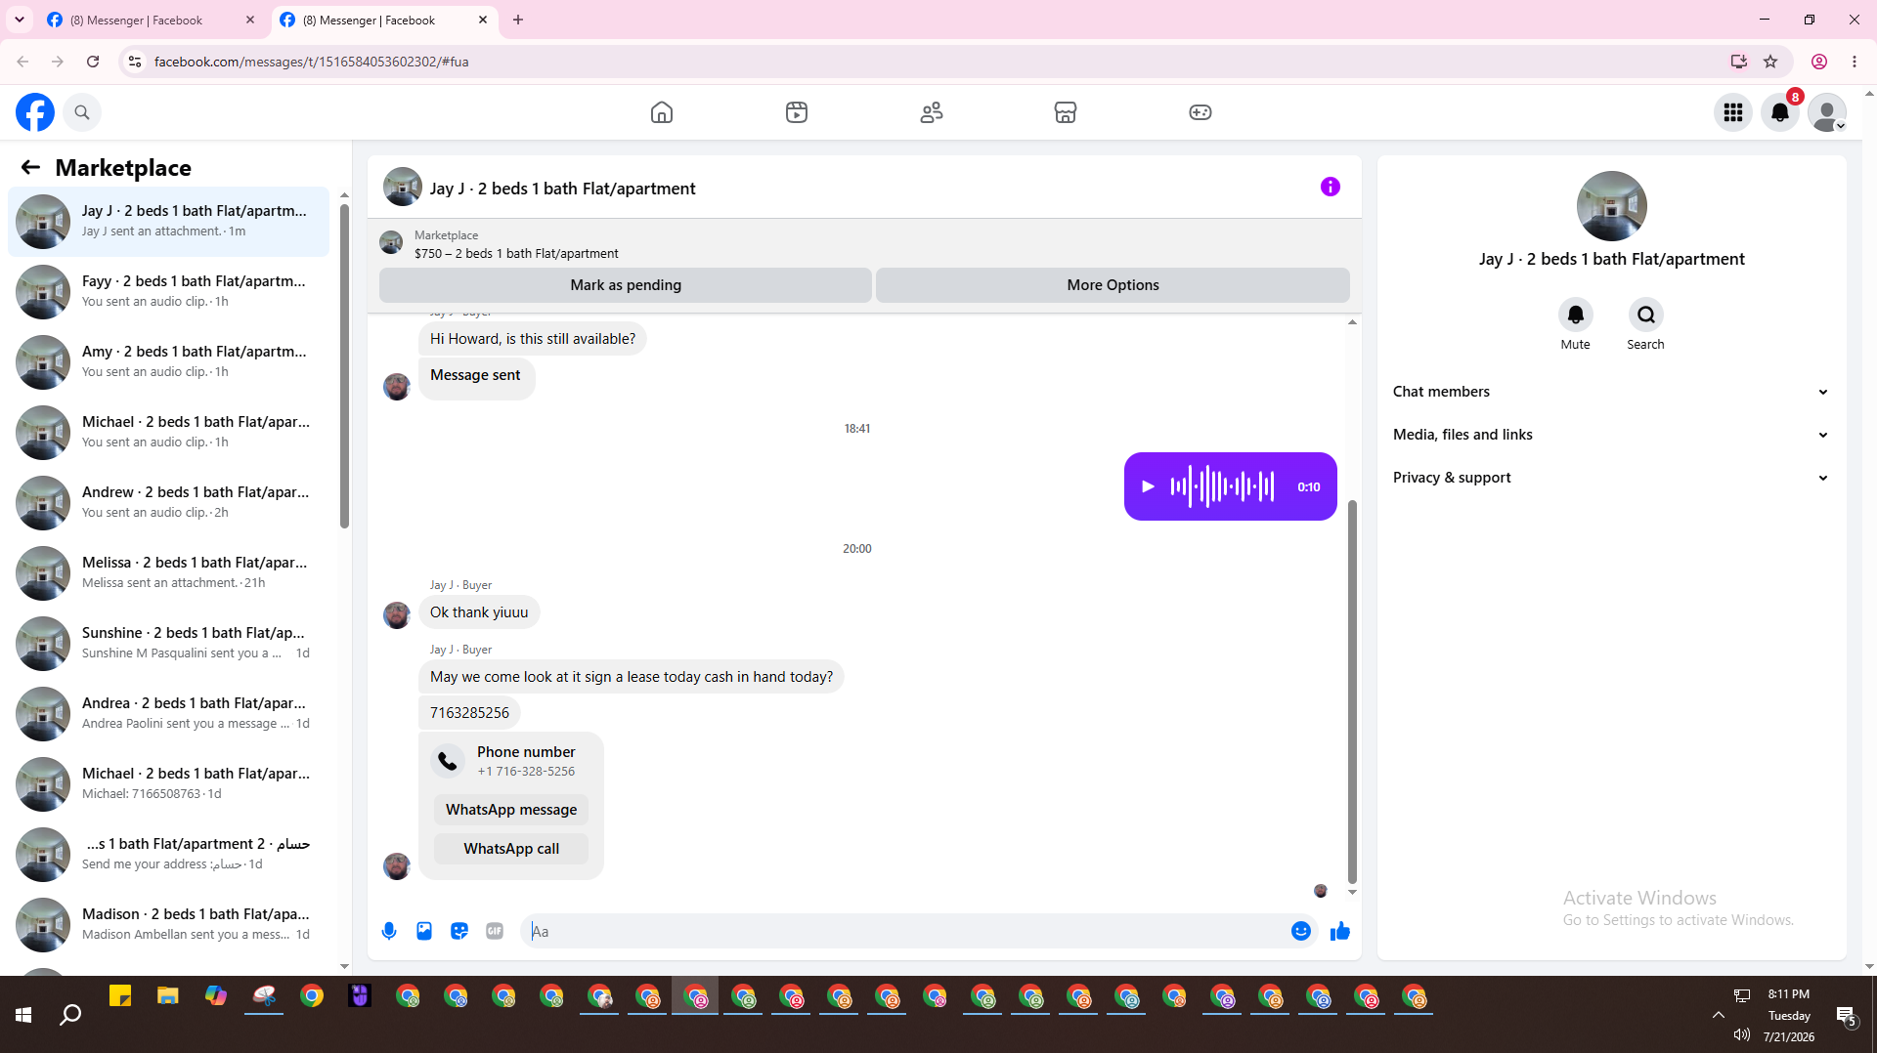Click the large listing photo in info panel

pyautogui.click(x=1612, y=206)
